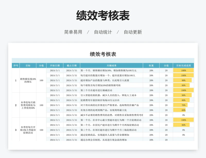Select key result 每月超市的数量应增加一个
The image size is (206, 158).
(111, 75)
